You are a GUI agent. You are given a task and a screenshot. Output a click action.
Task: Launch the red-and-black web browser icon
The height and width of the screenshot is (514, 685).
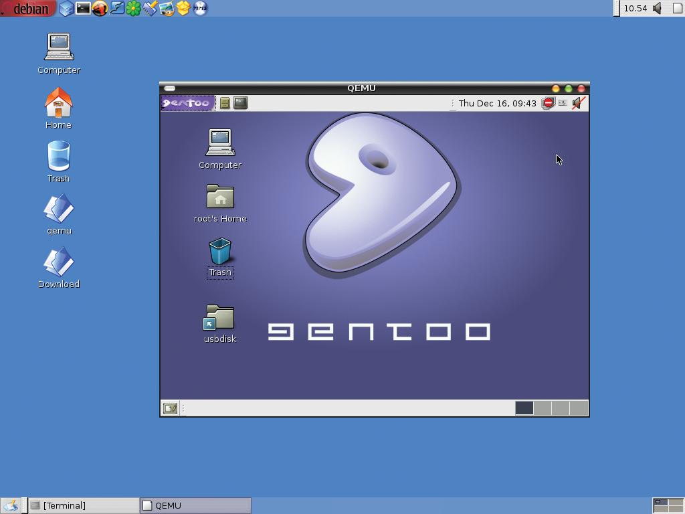click(100, 8)
